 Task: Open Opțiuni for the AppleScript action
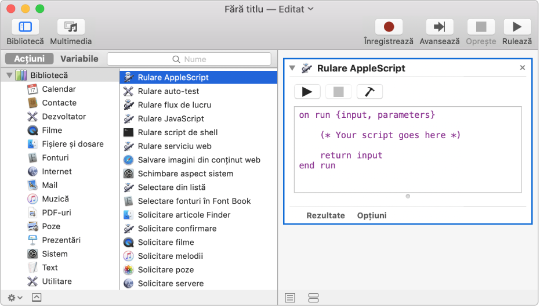372,215
